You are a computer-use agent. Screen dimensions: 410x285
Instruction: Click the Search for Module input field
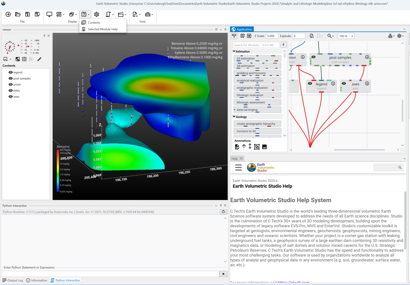point(256,45)
